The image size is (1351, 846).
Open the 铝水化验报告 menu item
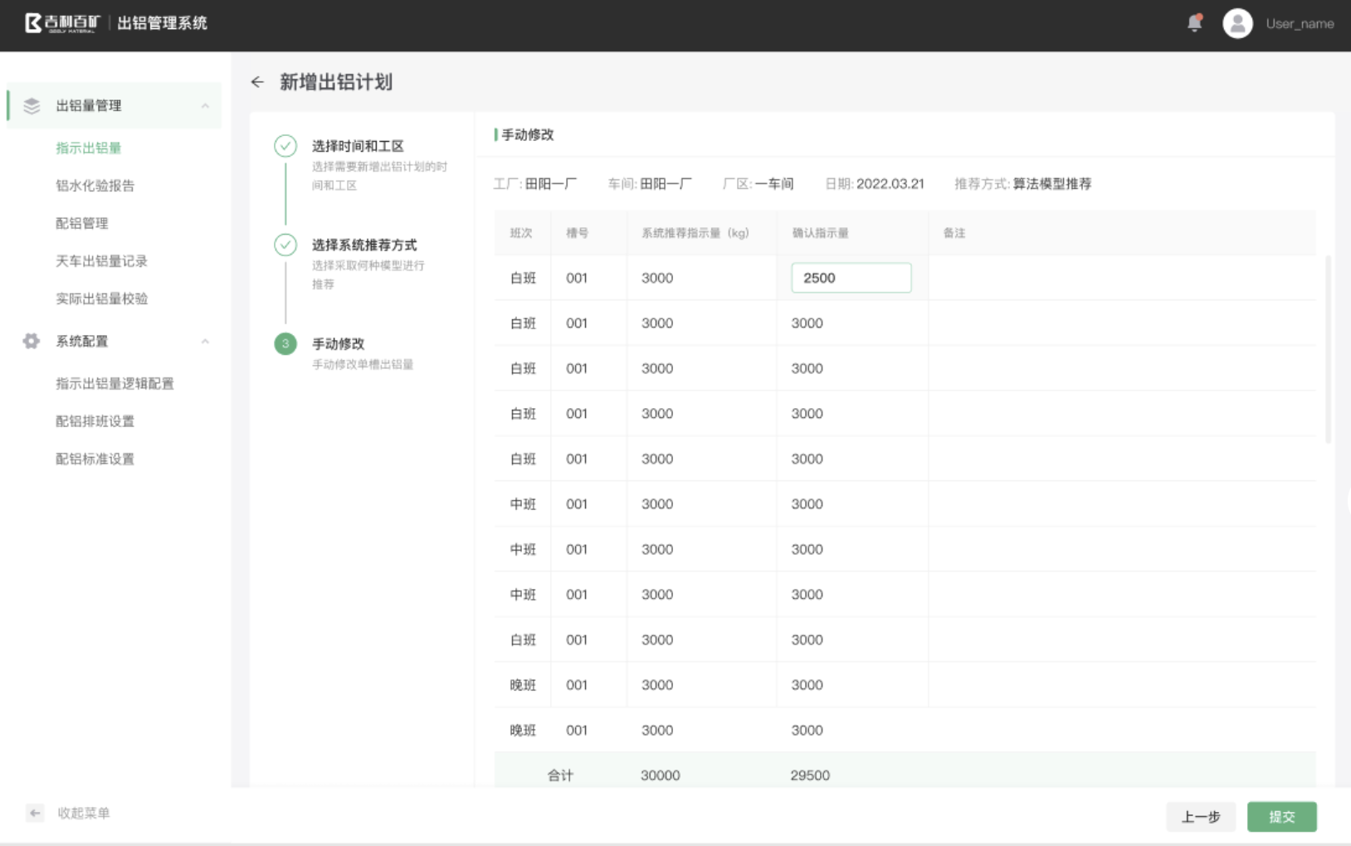coord(95,186)
